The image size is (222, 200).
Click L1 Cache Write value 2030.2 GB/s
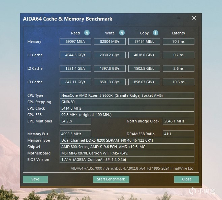[110, 55]
